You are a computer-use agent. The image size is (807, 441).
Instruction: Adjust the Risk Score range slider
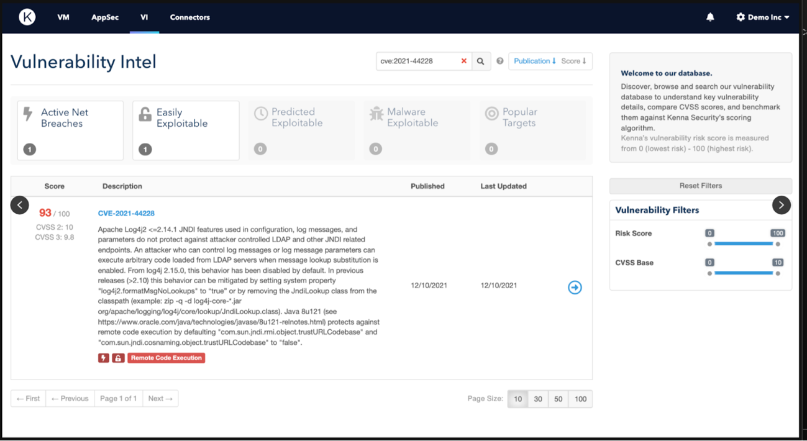pyautogui.click(x=745, y=243)
